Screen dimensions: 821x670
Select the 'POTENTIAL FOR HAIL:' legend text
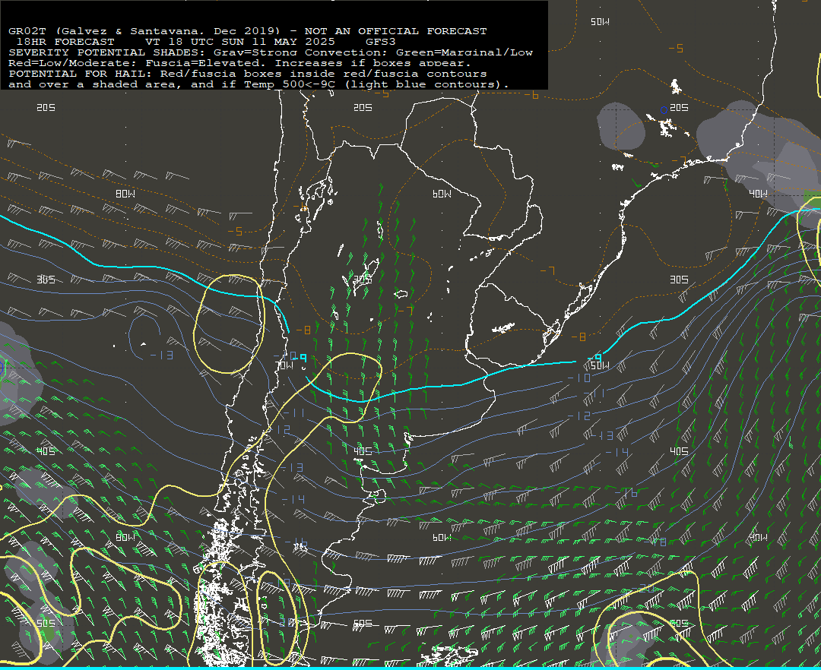pyautogui.click(x=81, y=73)
